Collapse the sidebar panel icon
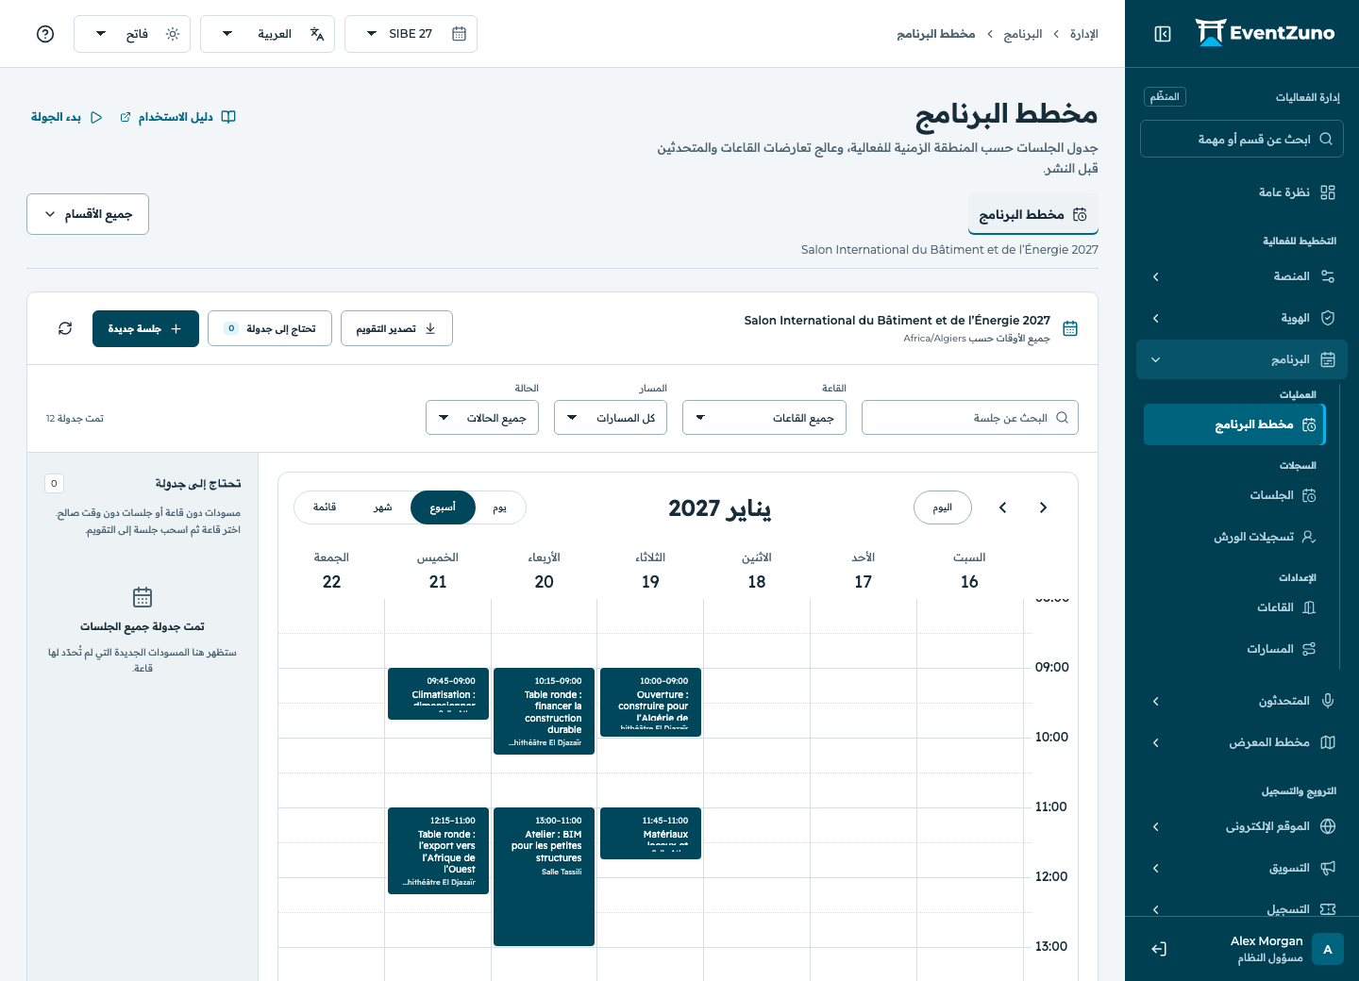Viewport: 1359px width, 981px height. coord(1163,34)
